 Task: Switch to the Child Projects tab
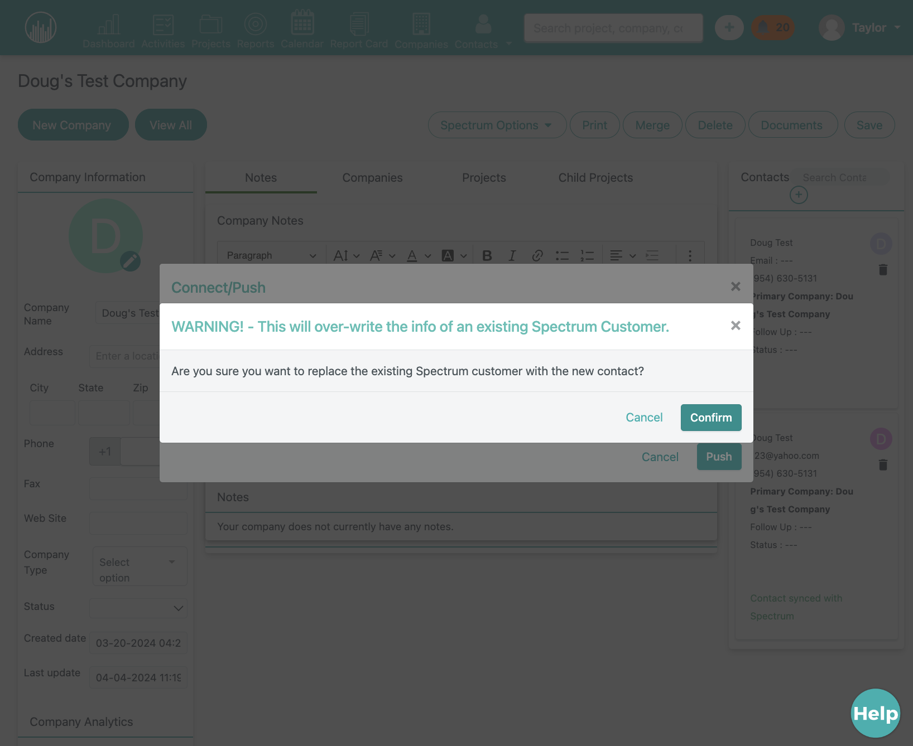(595, 178)
